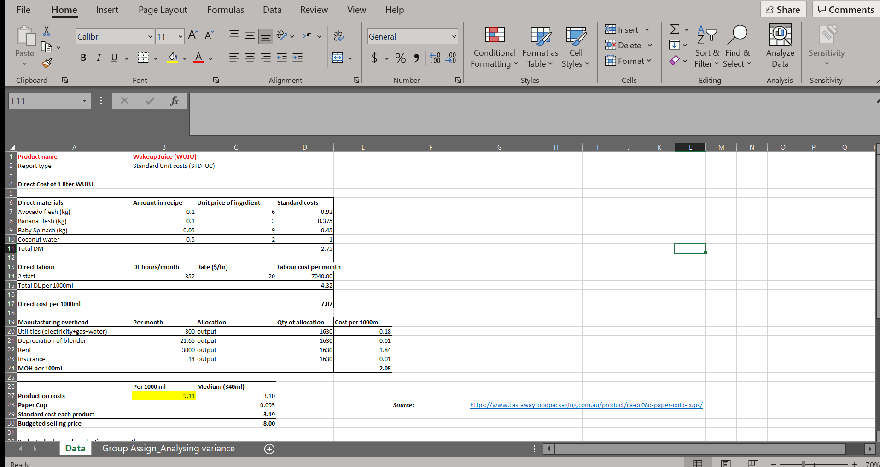This screenshot has width=880, height=467.
Task: Apply the red font color
Action: coord(198,58)
